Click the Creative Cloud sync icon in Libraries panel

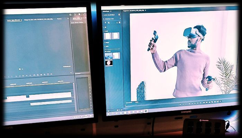[119, 15]
